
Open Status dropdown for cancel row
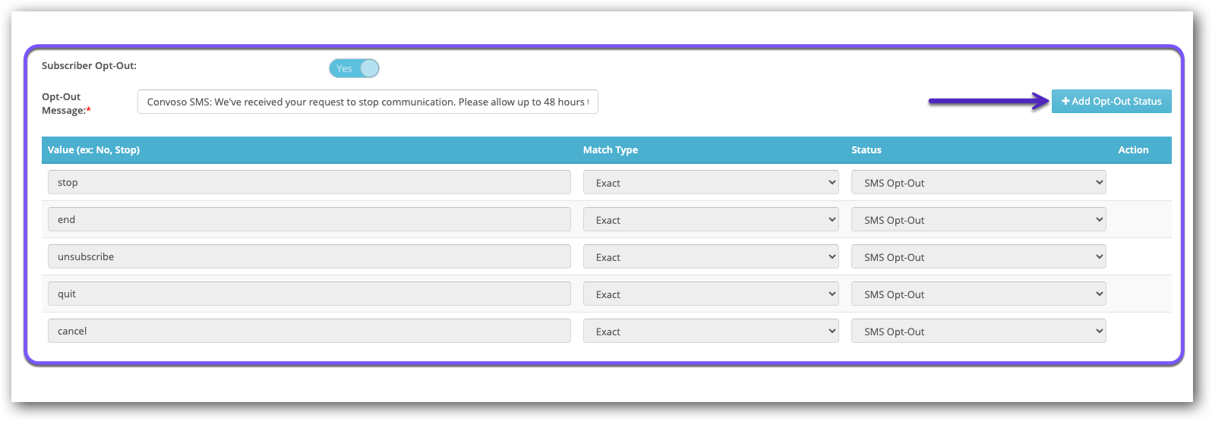point(978,331)
